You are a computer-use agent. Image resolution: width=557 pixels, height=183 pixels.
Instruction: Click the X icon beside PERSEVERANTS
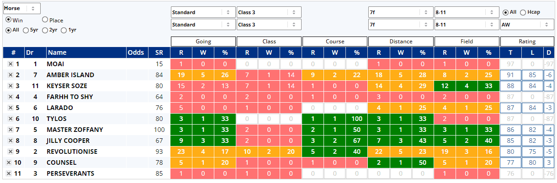coord(9,174)
